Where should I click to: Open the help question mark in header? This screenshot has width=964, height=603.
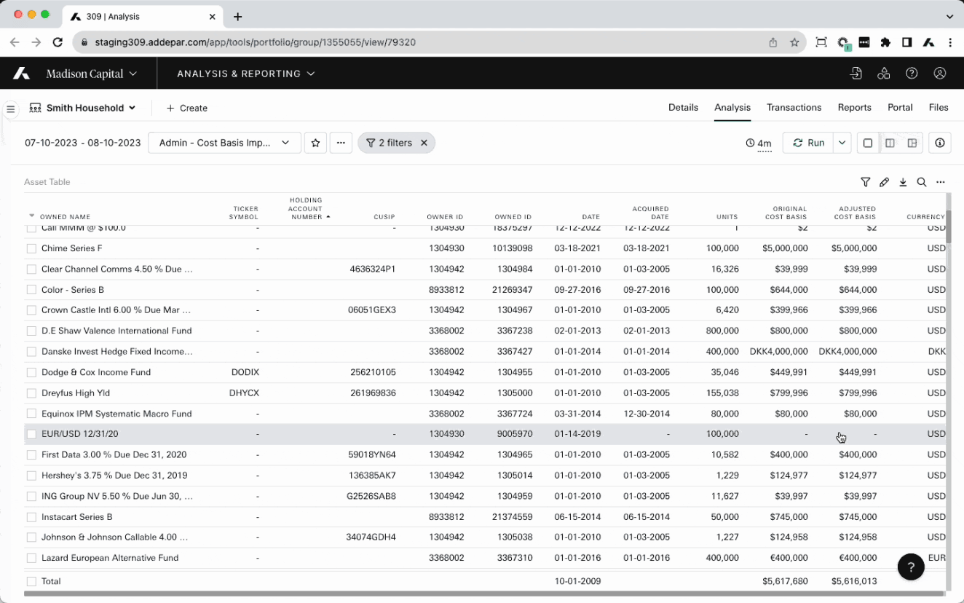pyautogui.click(x=912, y=74)
